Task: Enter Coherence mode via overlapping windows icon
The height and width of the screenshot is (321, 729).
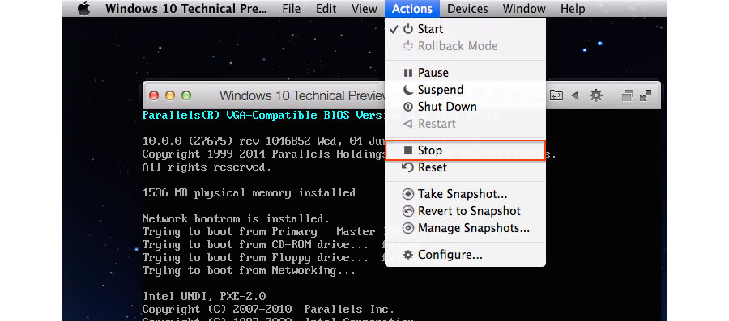Action: [x=628, y=95]
